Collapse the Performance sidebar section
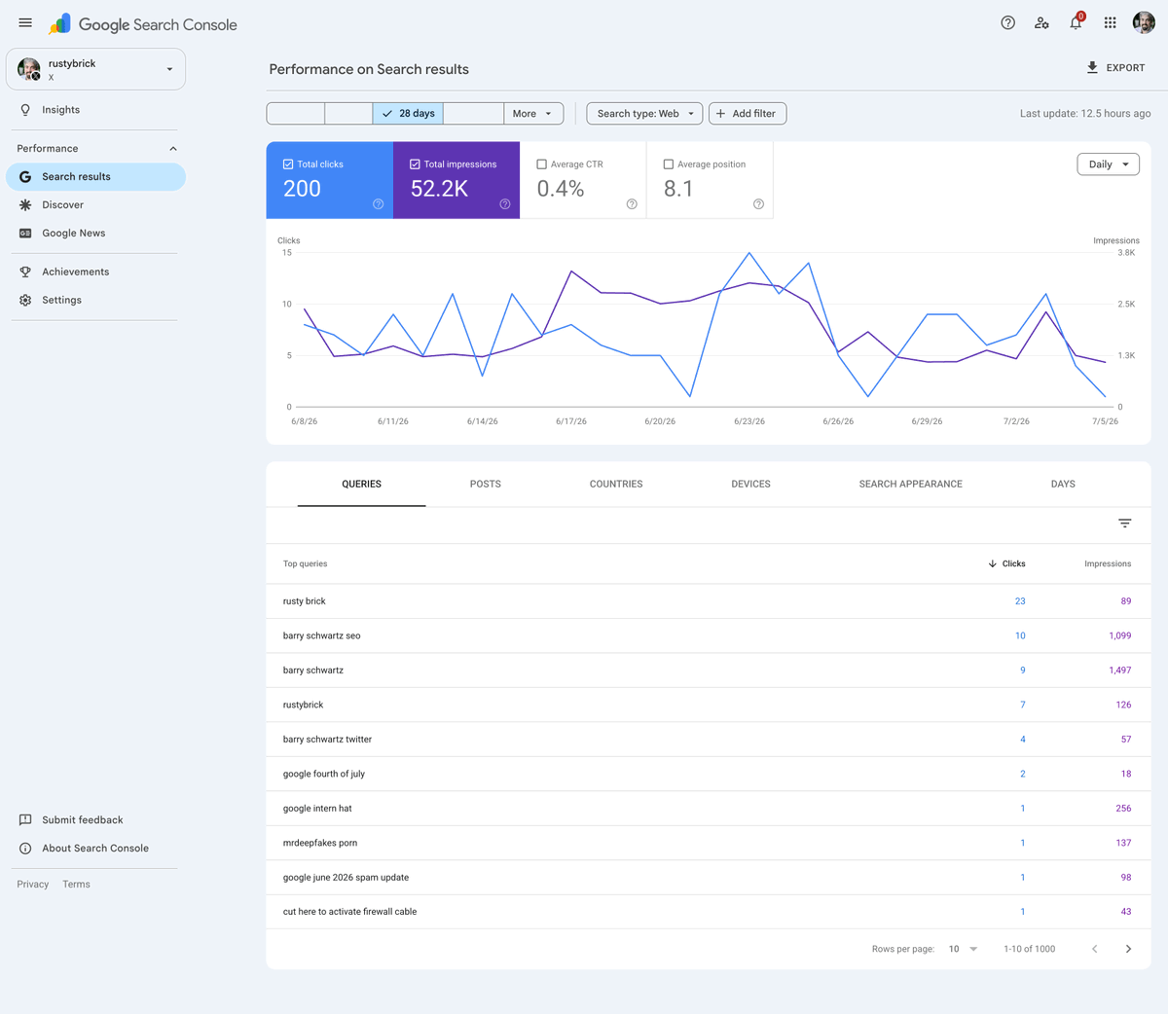 point(173,149)
